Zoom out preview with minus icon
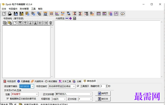This screenshot has width=165, height=105. (67, 19)
